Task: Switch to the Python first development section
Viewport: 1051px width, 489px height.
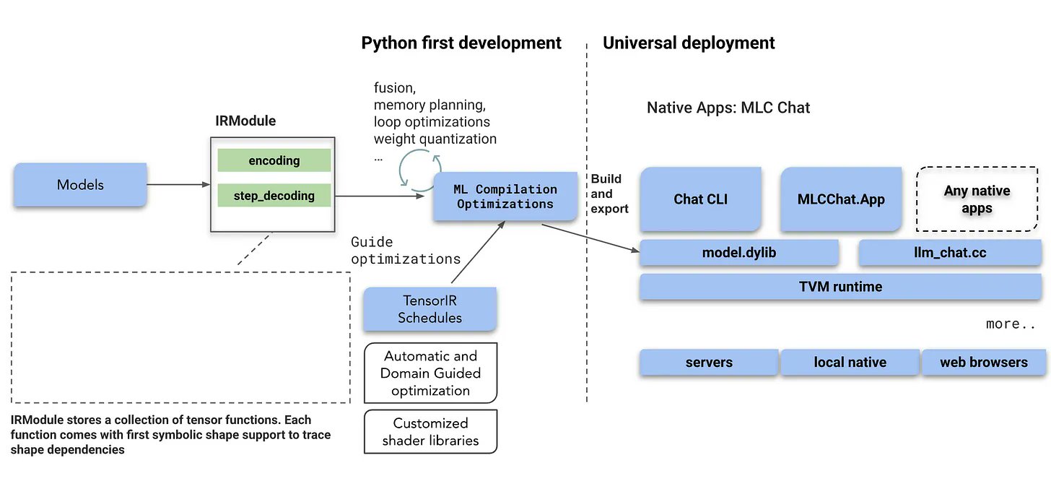Action: [461, 43]
